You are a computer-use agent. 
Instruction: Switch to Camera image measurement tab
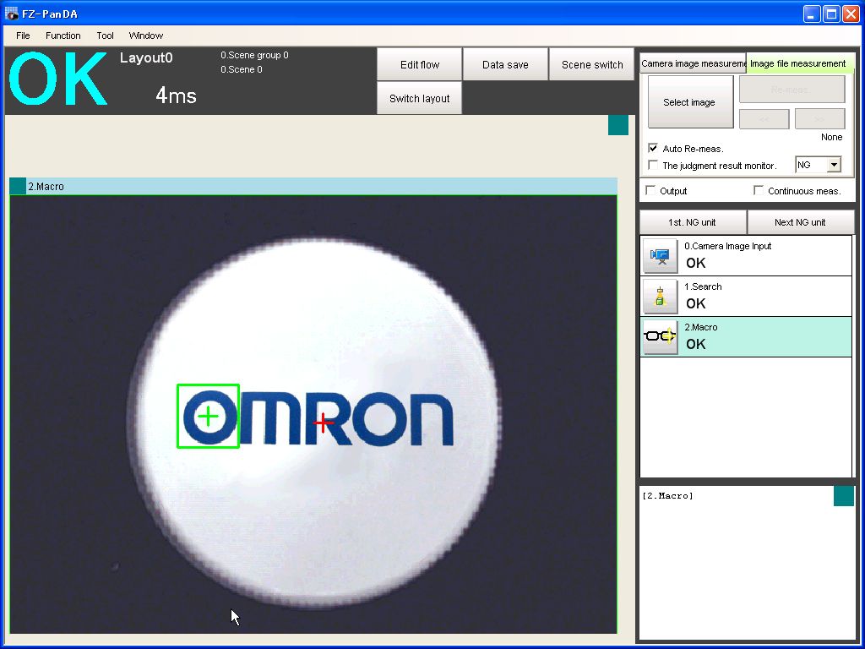click(693, 63)
